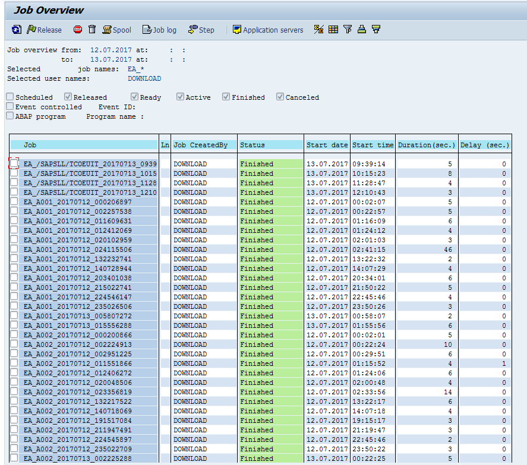The image size is (527, 465).
Task: Open the DOWNLOAD user names link
Action: tap(144, 78)
